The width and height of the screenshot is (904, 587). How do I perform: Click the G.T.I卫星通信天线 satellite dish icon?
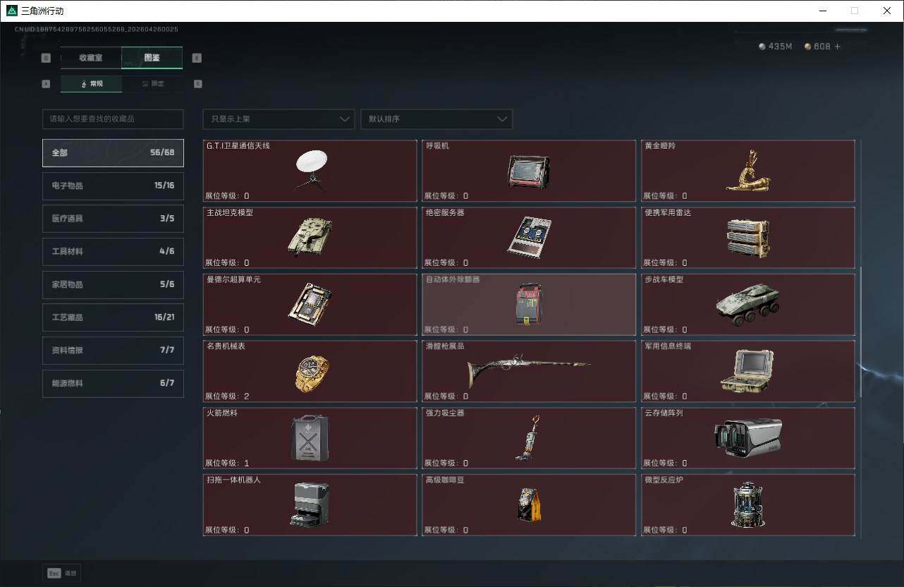coord(310,170)
